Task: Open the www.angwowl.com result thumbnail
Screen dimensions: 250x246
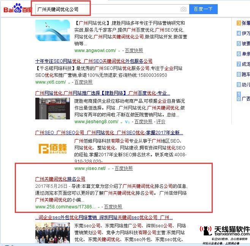Action: [52, 30]
